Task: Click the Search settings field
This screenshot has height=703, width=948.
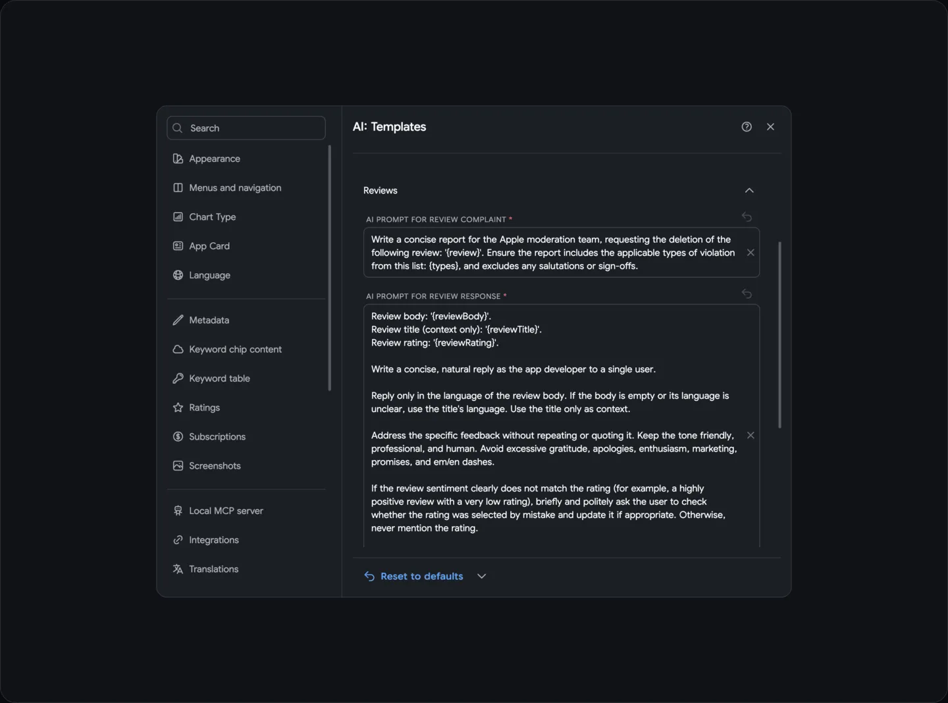Action: (246, 128)
